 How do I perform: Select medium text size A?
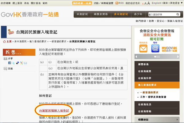pyautogui.click(x=145, y=3)
